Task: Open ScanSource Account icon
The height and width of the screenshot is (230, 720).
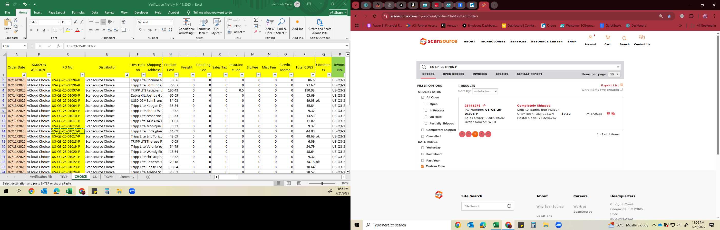Action: pyautogui.click(x=590, y=40)
